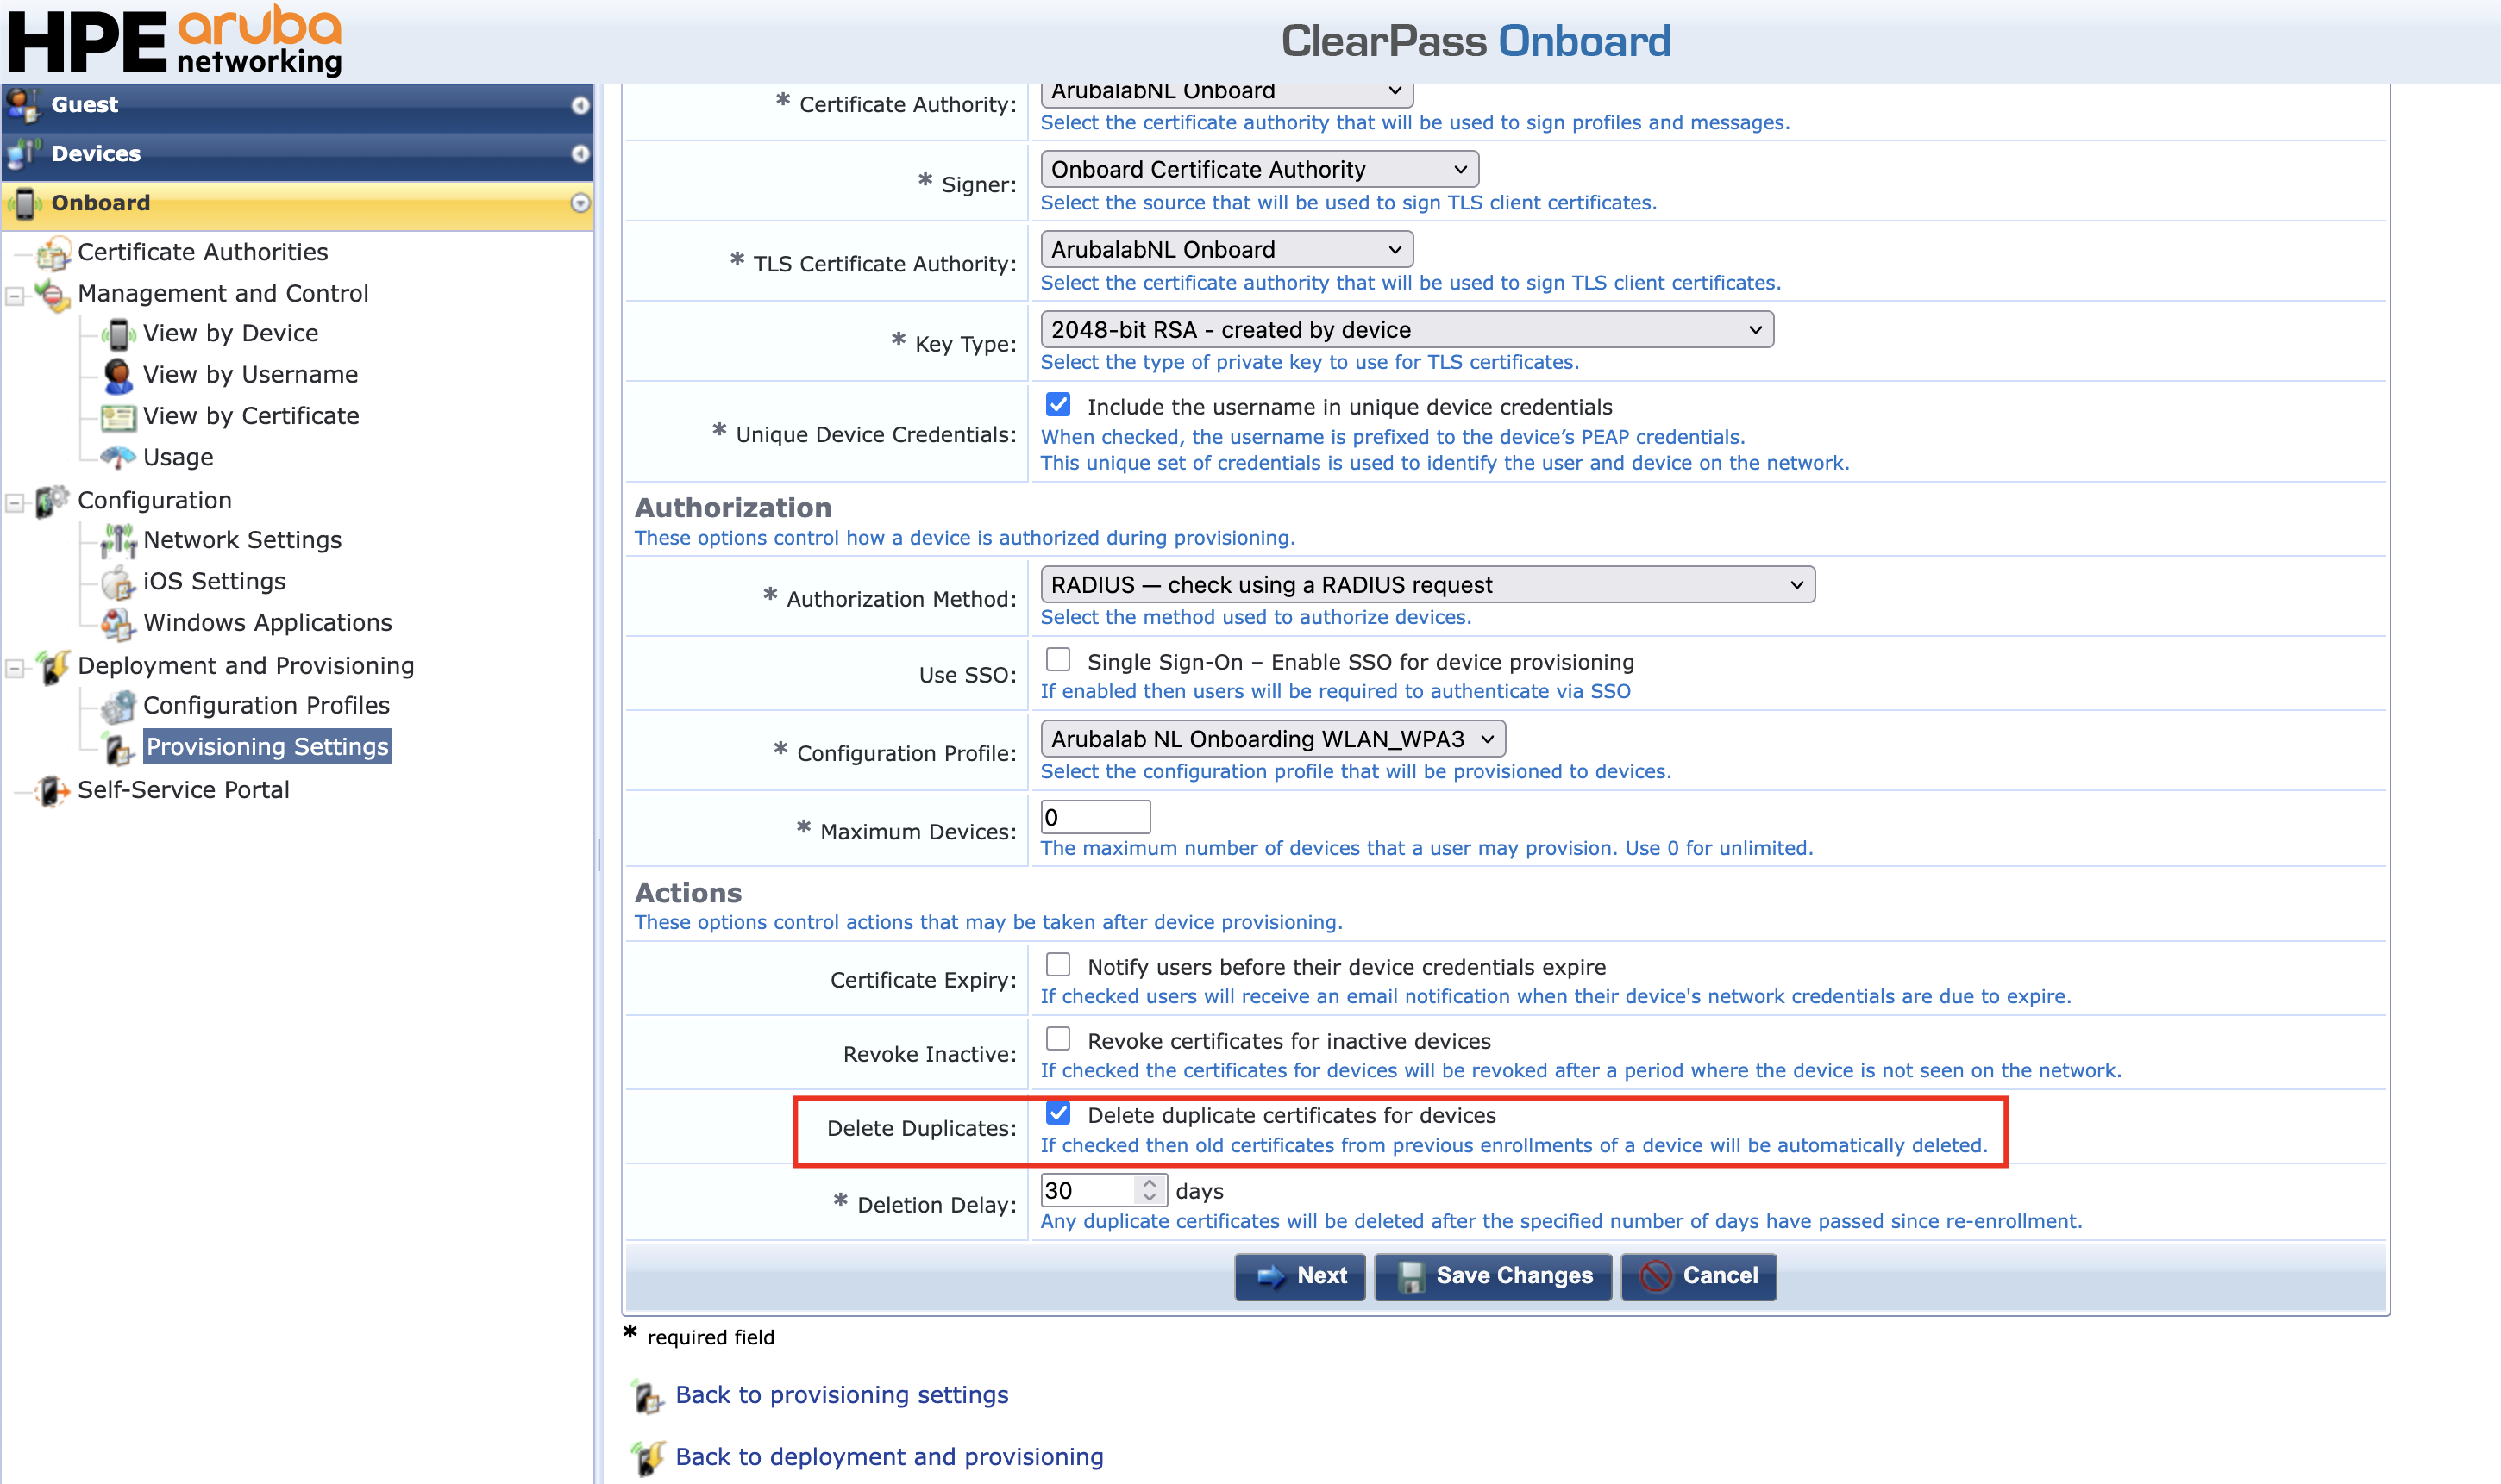Collapse the Management and Control tree node

[15, 296]
